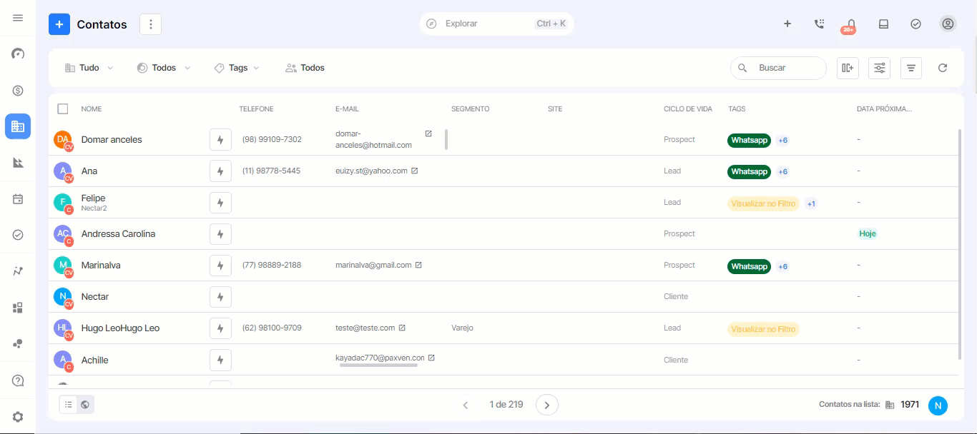Open contact Domar anceles

112,139
